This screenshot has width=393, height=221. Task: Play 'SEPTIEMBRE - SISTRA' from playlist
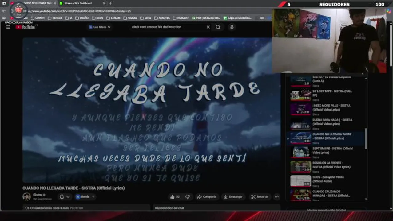(327, 153)
